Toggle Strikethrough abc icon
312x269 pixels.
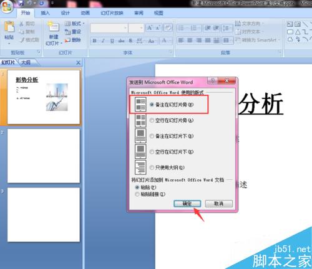point(121,40)
